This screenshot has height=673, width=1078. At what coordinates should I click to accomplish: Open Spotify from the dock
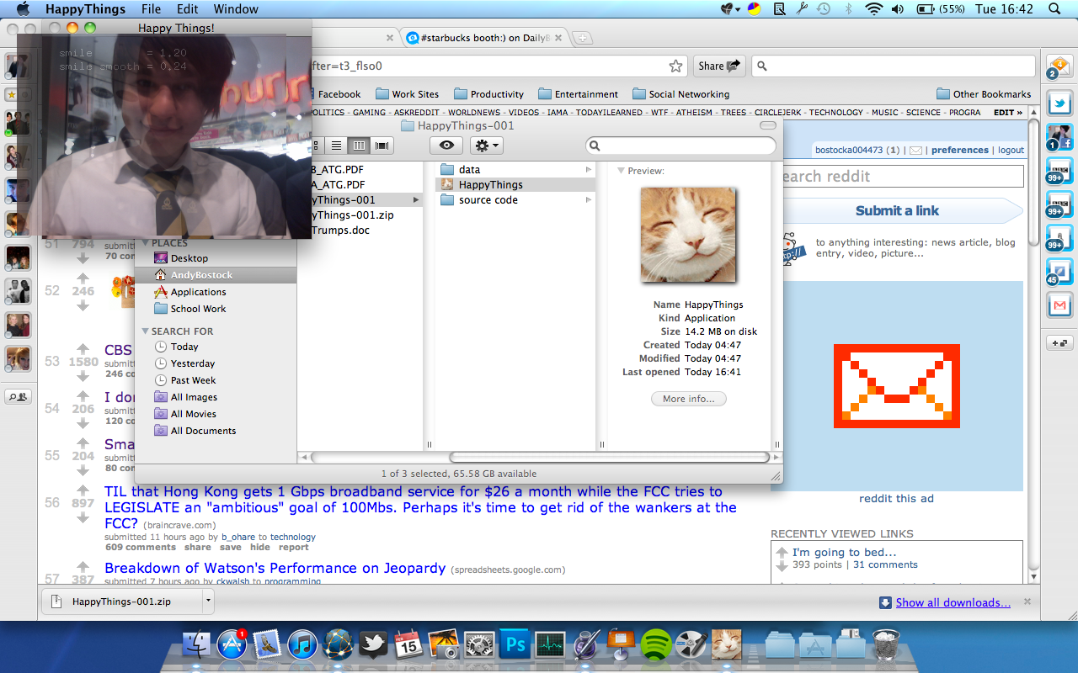(x=656, y=645)
